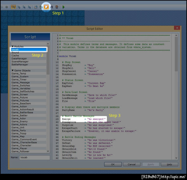The image size is (187, 180).
Task: Focus the Name field containing Vocab
Action: pos(35,158)
